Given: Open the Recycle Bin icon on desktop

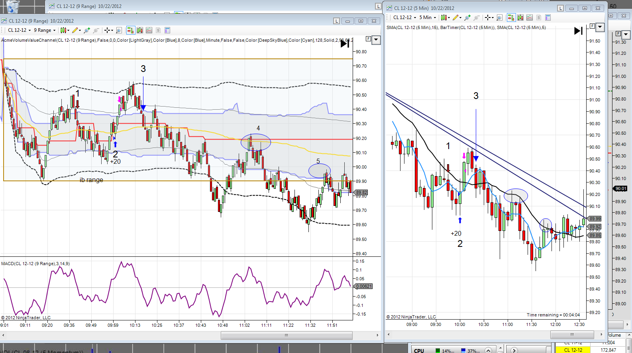Looking at the screenshot, I should [x=13, y=6].
